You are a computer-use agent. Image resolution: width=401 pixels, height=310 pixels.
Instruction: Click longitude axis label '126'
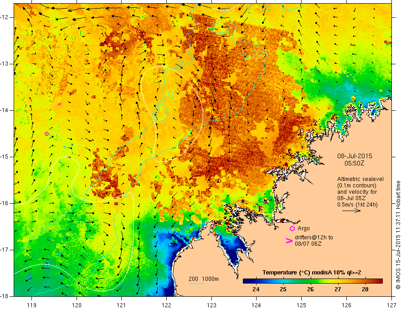click(346, 305)
